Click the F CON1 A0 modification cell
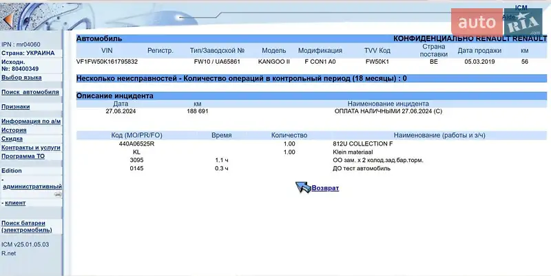Image resolution: width=551 pixels, height=276 pixels. (x=320, y=62)
